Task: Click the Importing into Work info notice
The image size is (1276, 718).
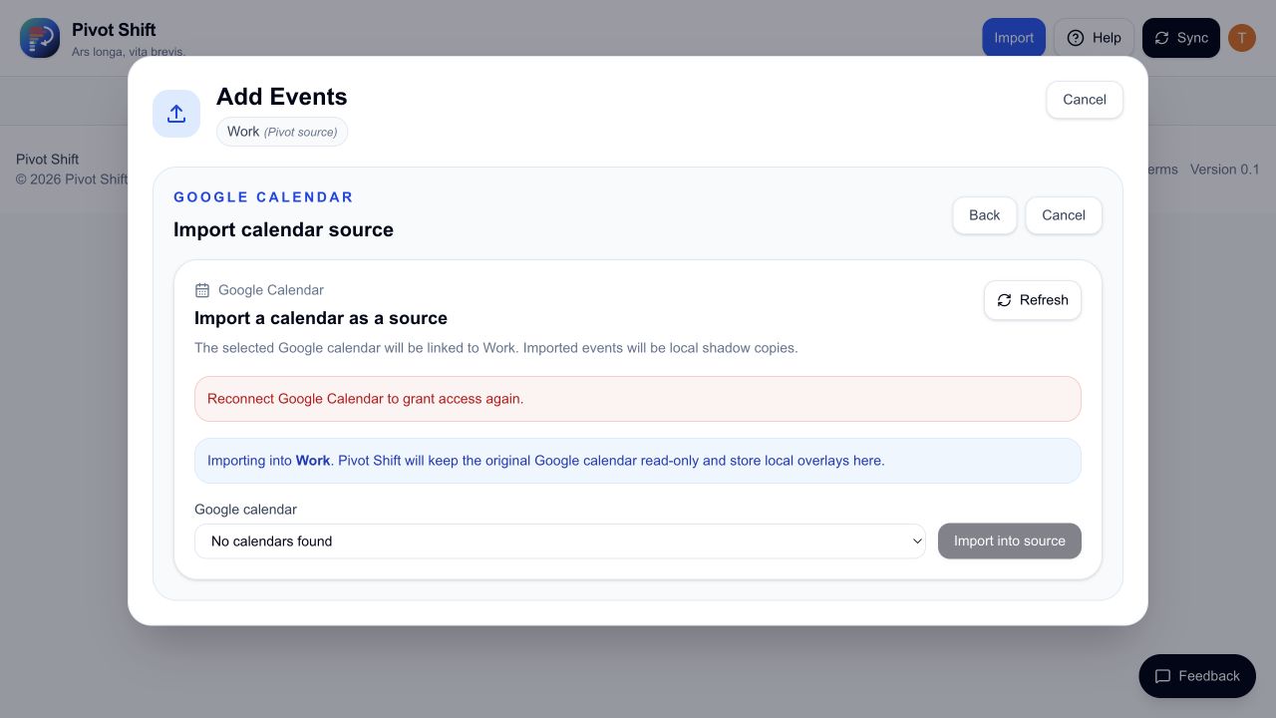Action: click(x=638, y=461)
